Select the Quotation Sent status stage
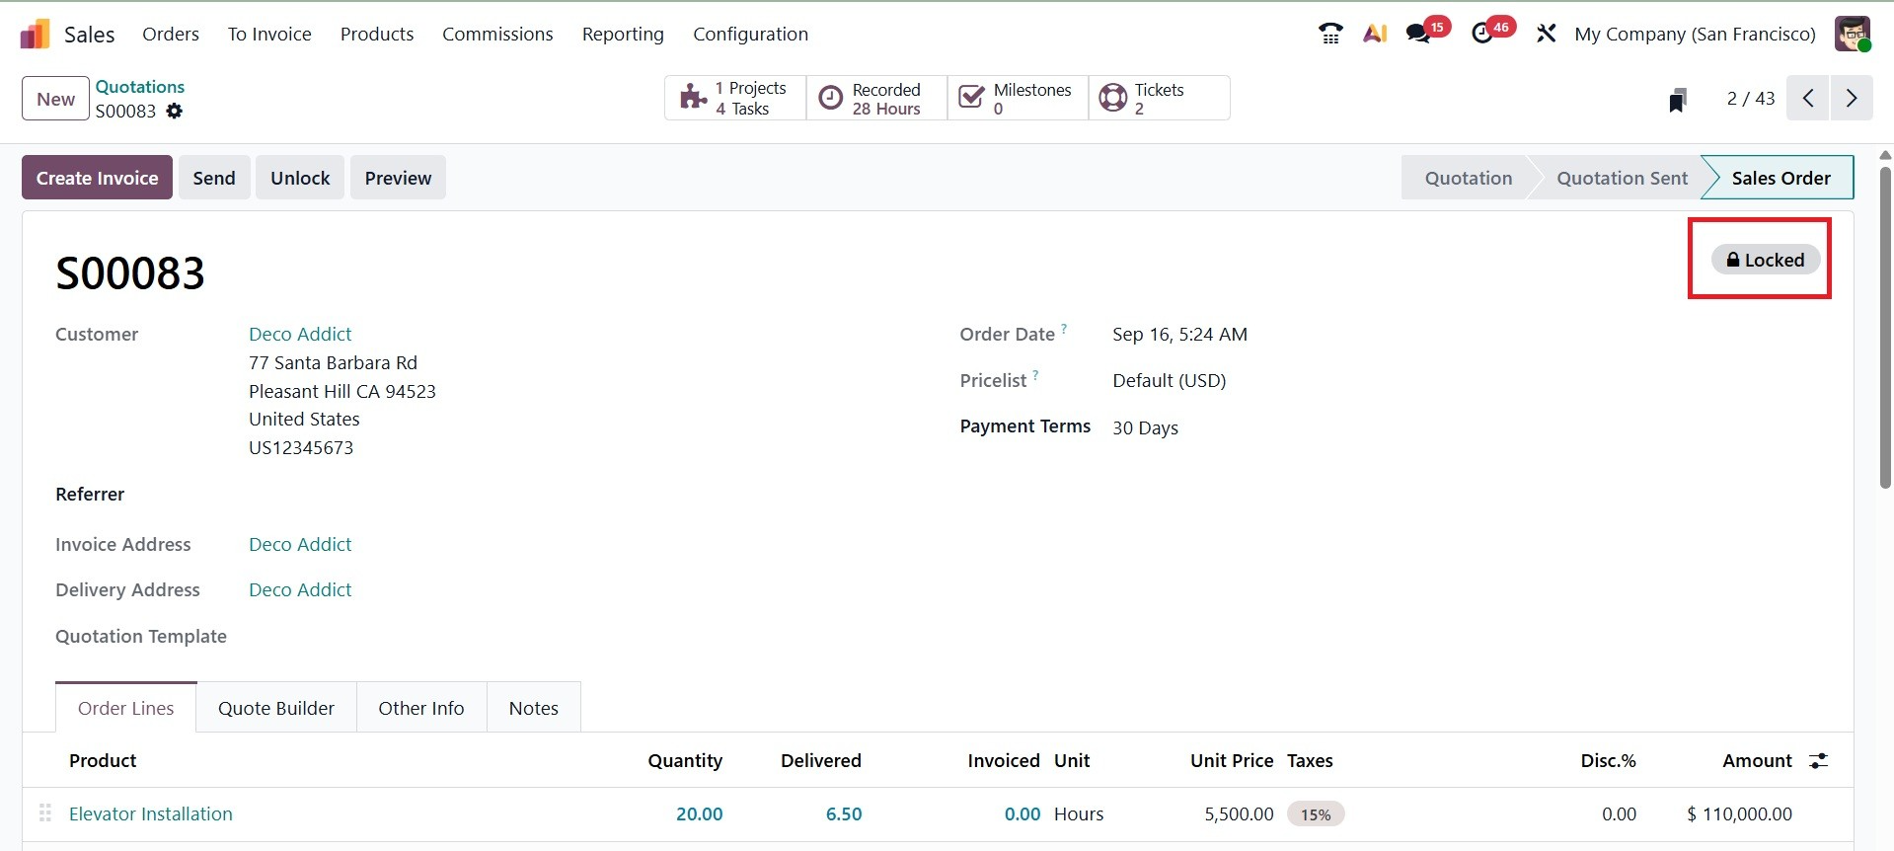Viewport: 1894px width, 851px height. [1622, 178]
